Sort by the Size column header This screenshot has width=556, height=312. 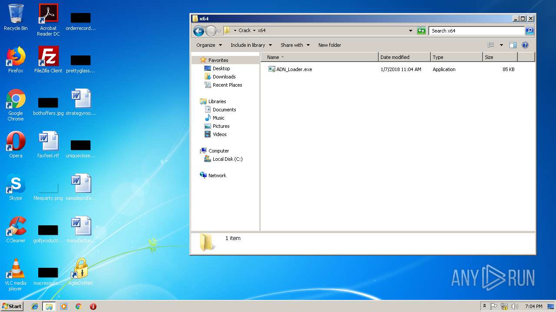[x=500, y=57]
